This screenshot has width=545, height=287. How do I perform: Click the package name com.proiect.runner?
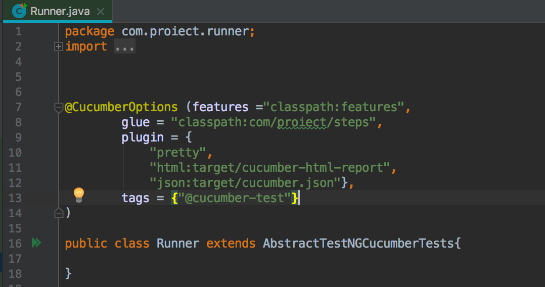(185, 31)
